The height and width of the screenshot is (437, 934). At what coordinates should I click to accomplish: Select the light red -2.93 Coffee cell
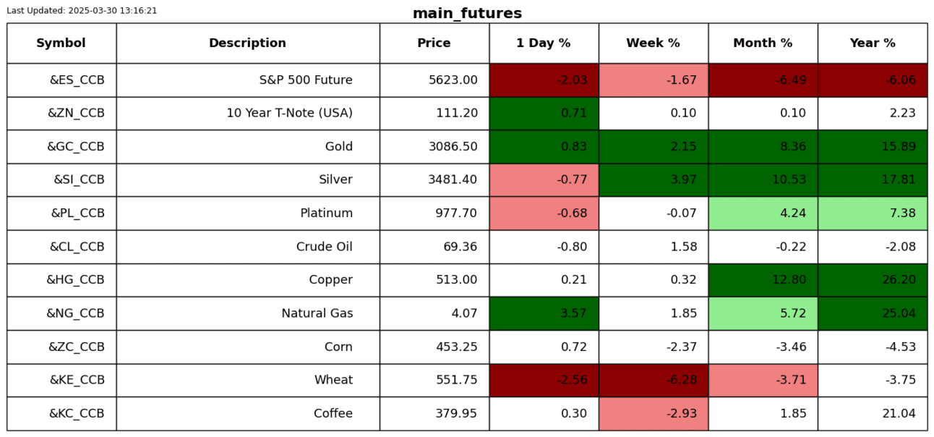[x=653, y=414]
